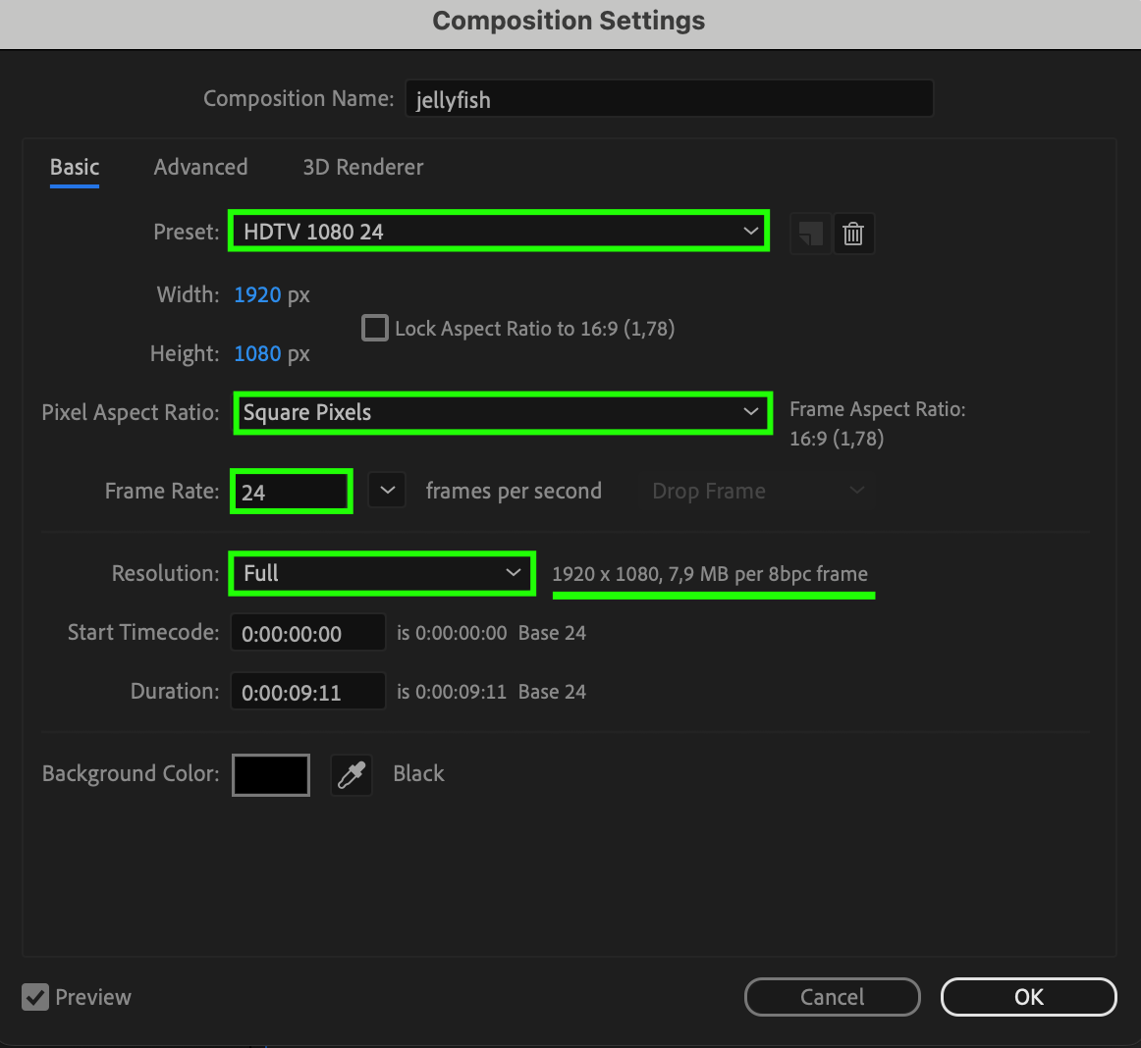This screenshot has width=1141, height=1048.
Task: Click the black Background Color swatch
Action: (271, 775)
